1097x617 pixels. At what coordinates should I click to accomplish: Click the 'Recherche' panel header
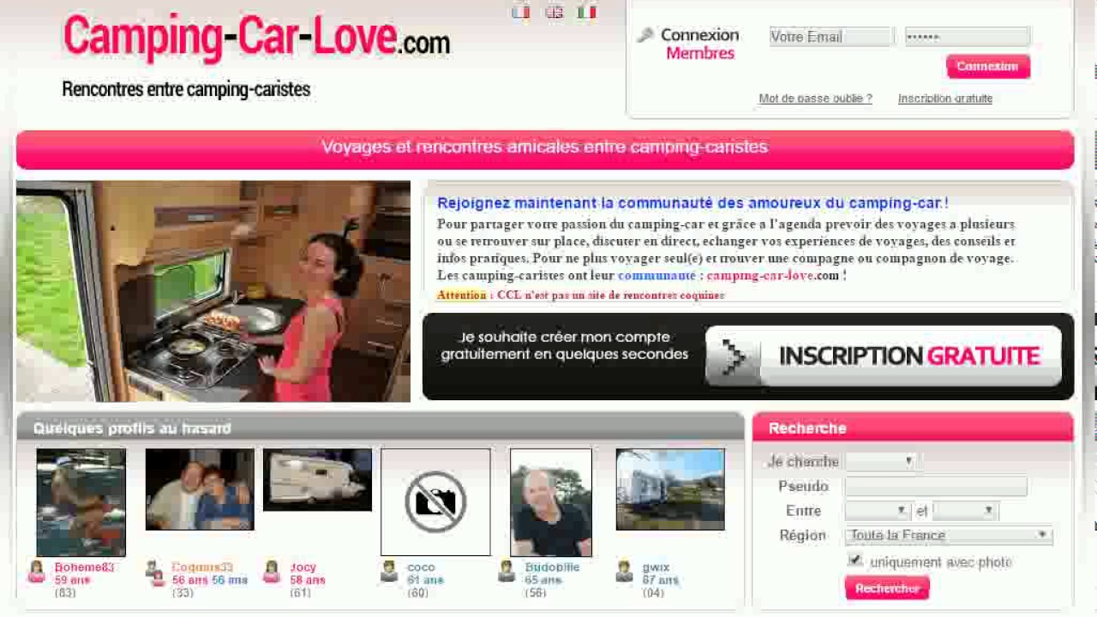913,428
